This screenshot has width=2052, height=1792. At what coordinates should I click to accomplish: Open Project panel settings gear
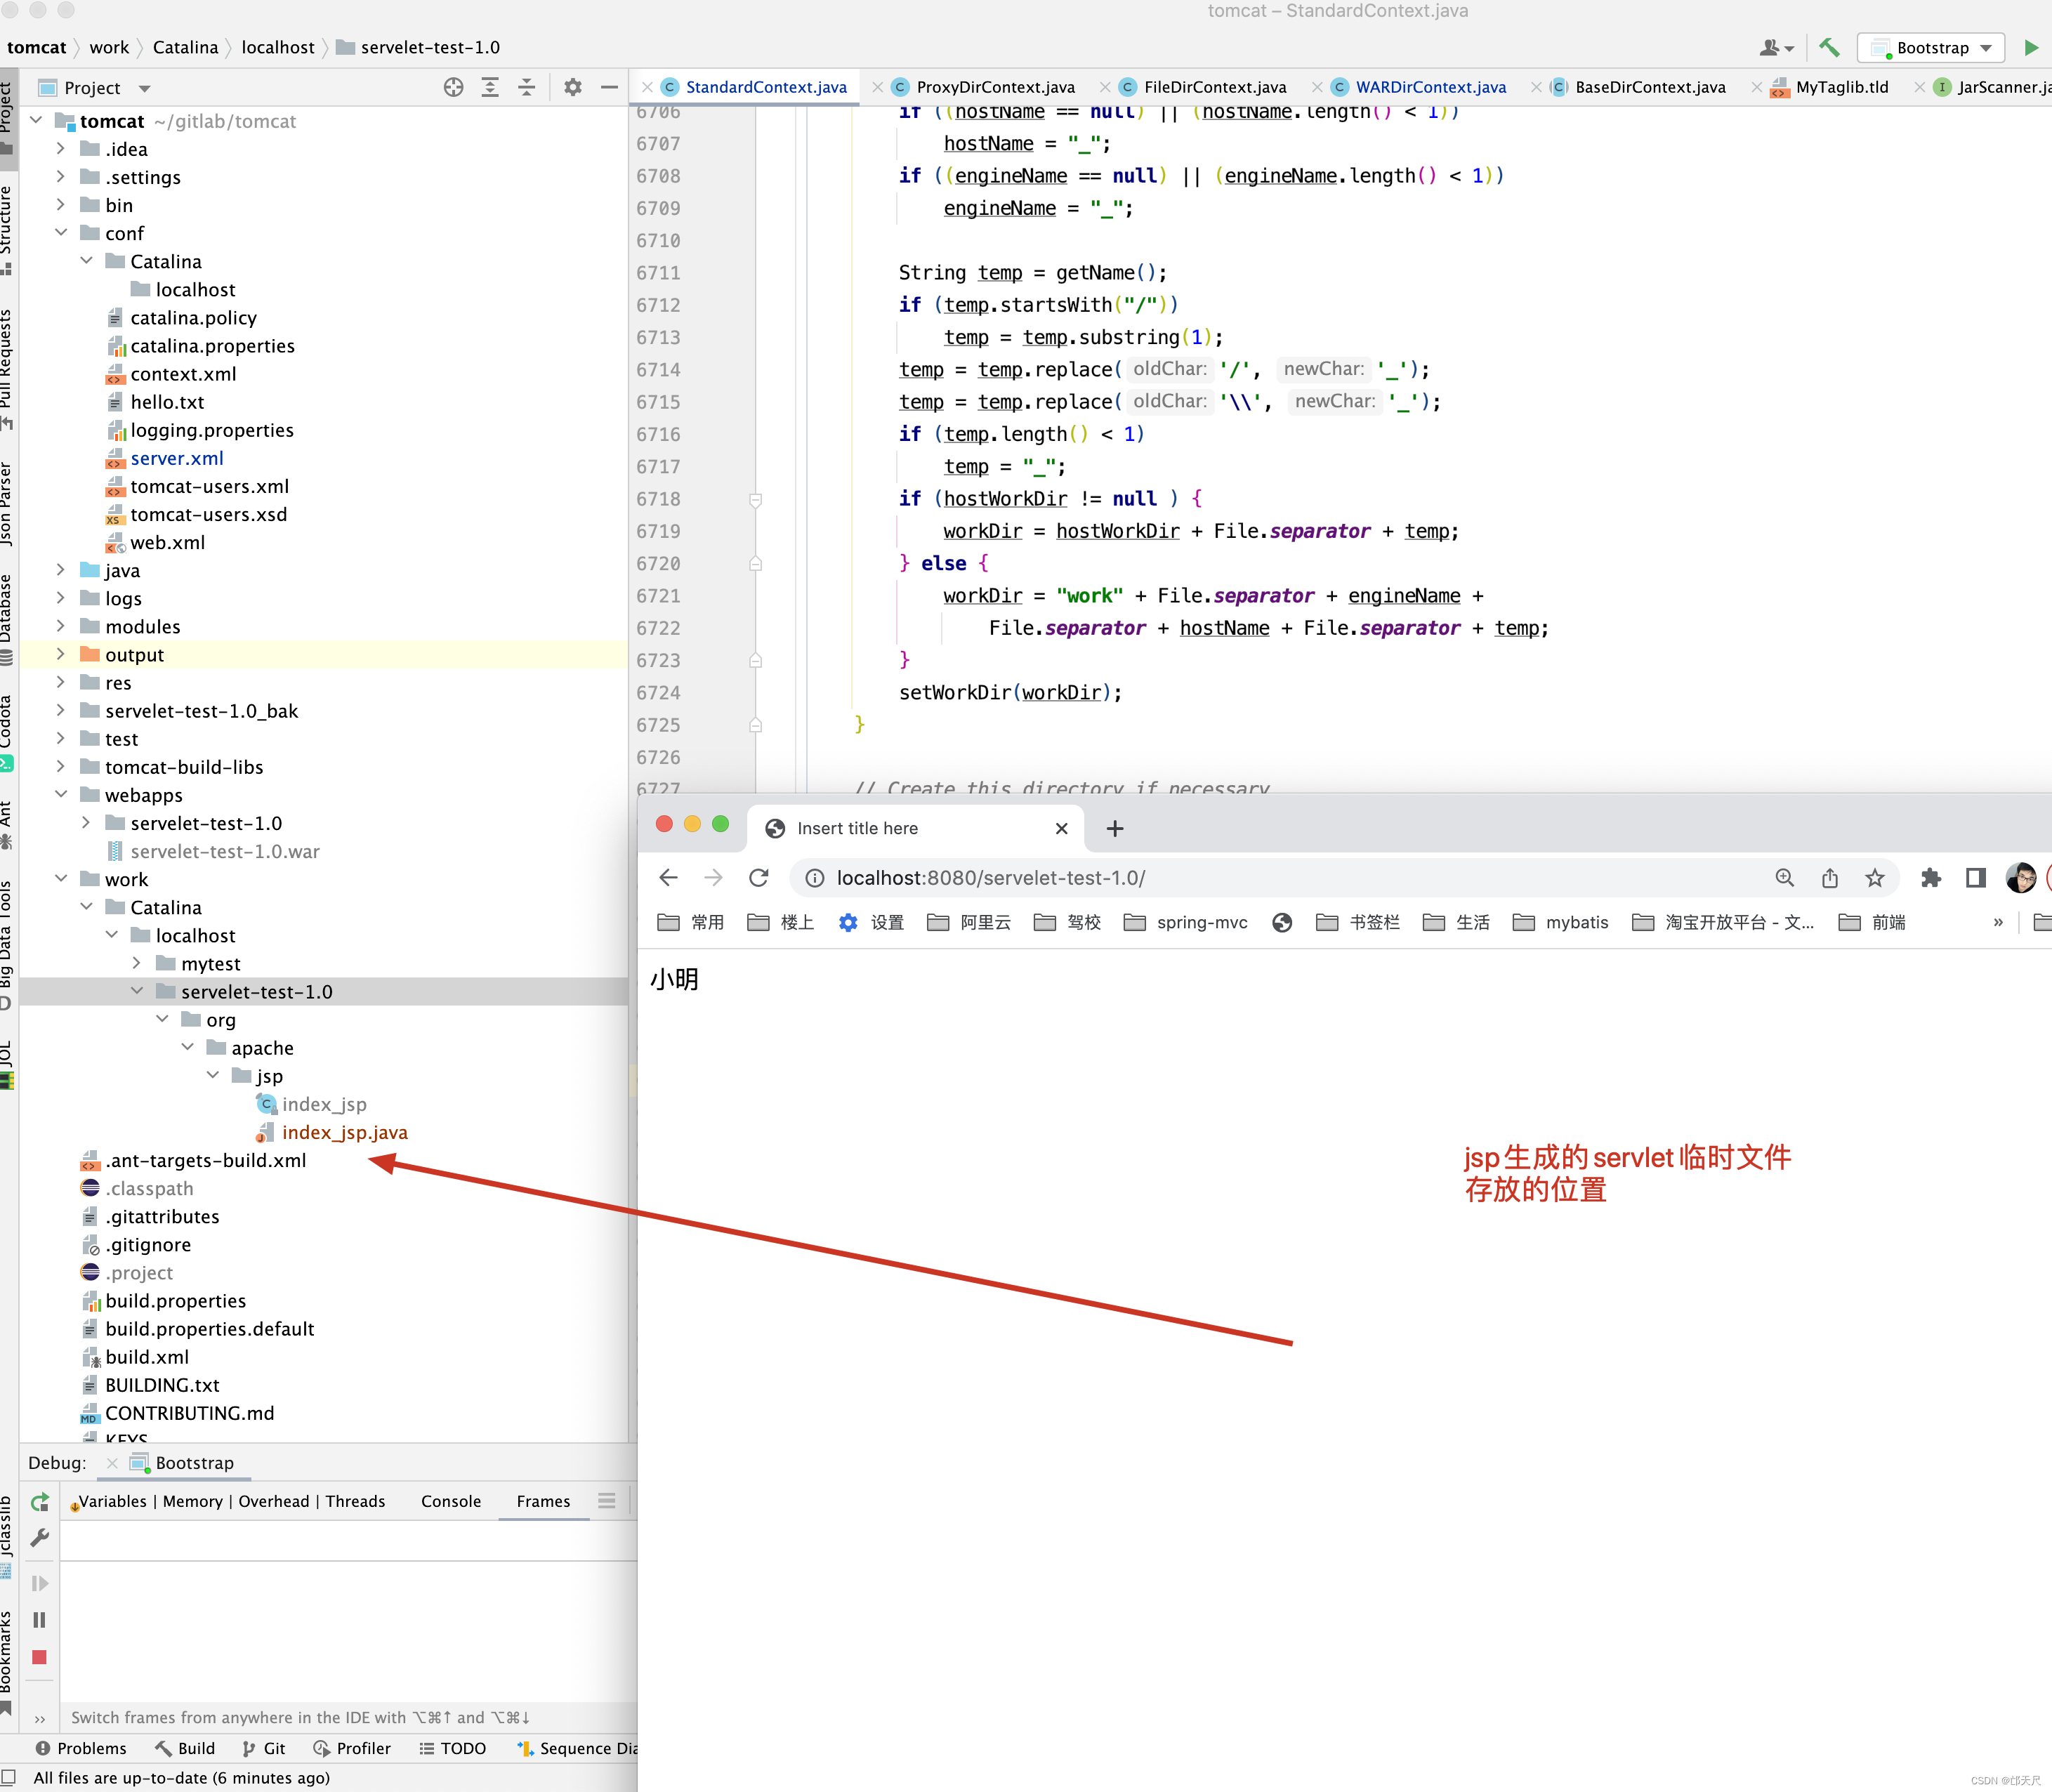coord(572,88)
